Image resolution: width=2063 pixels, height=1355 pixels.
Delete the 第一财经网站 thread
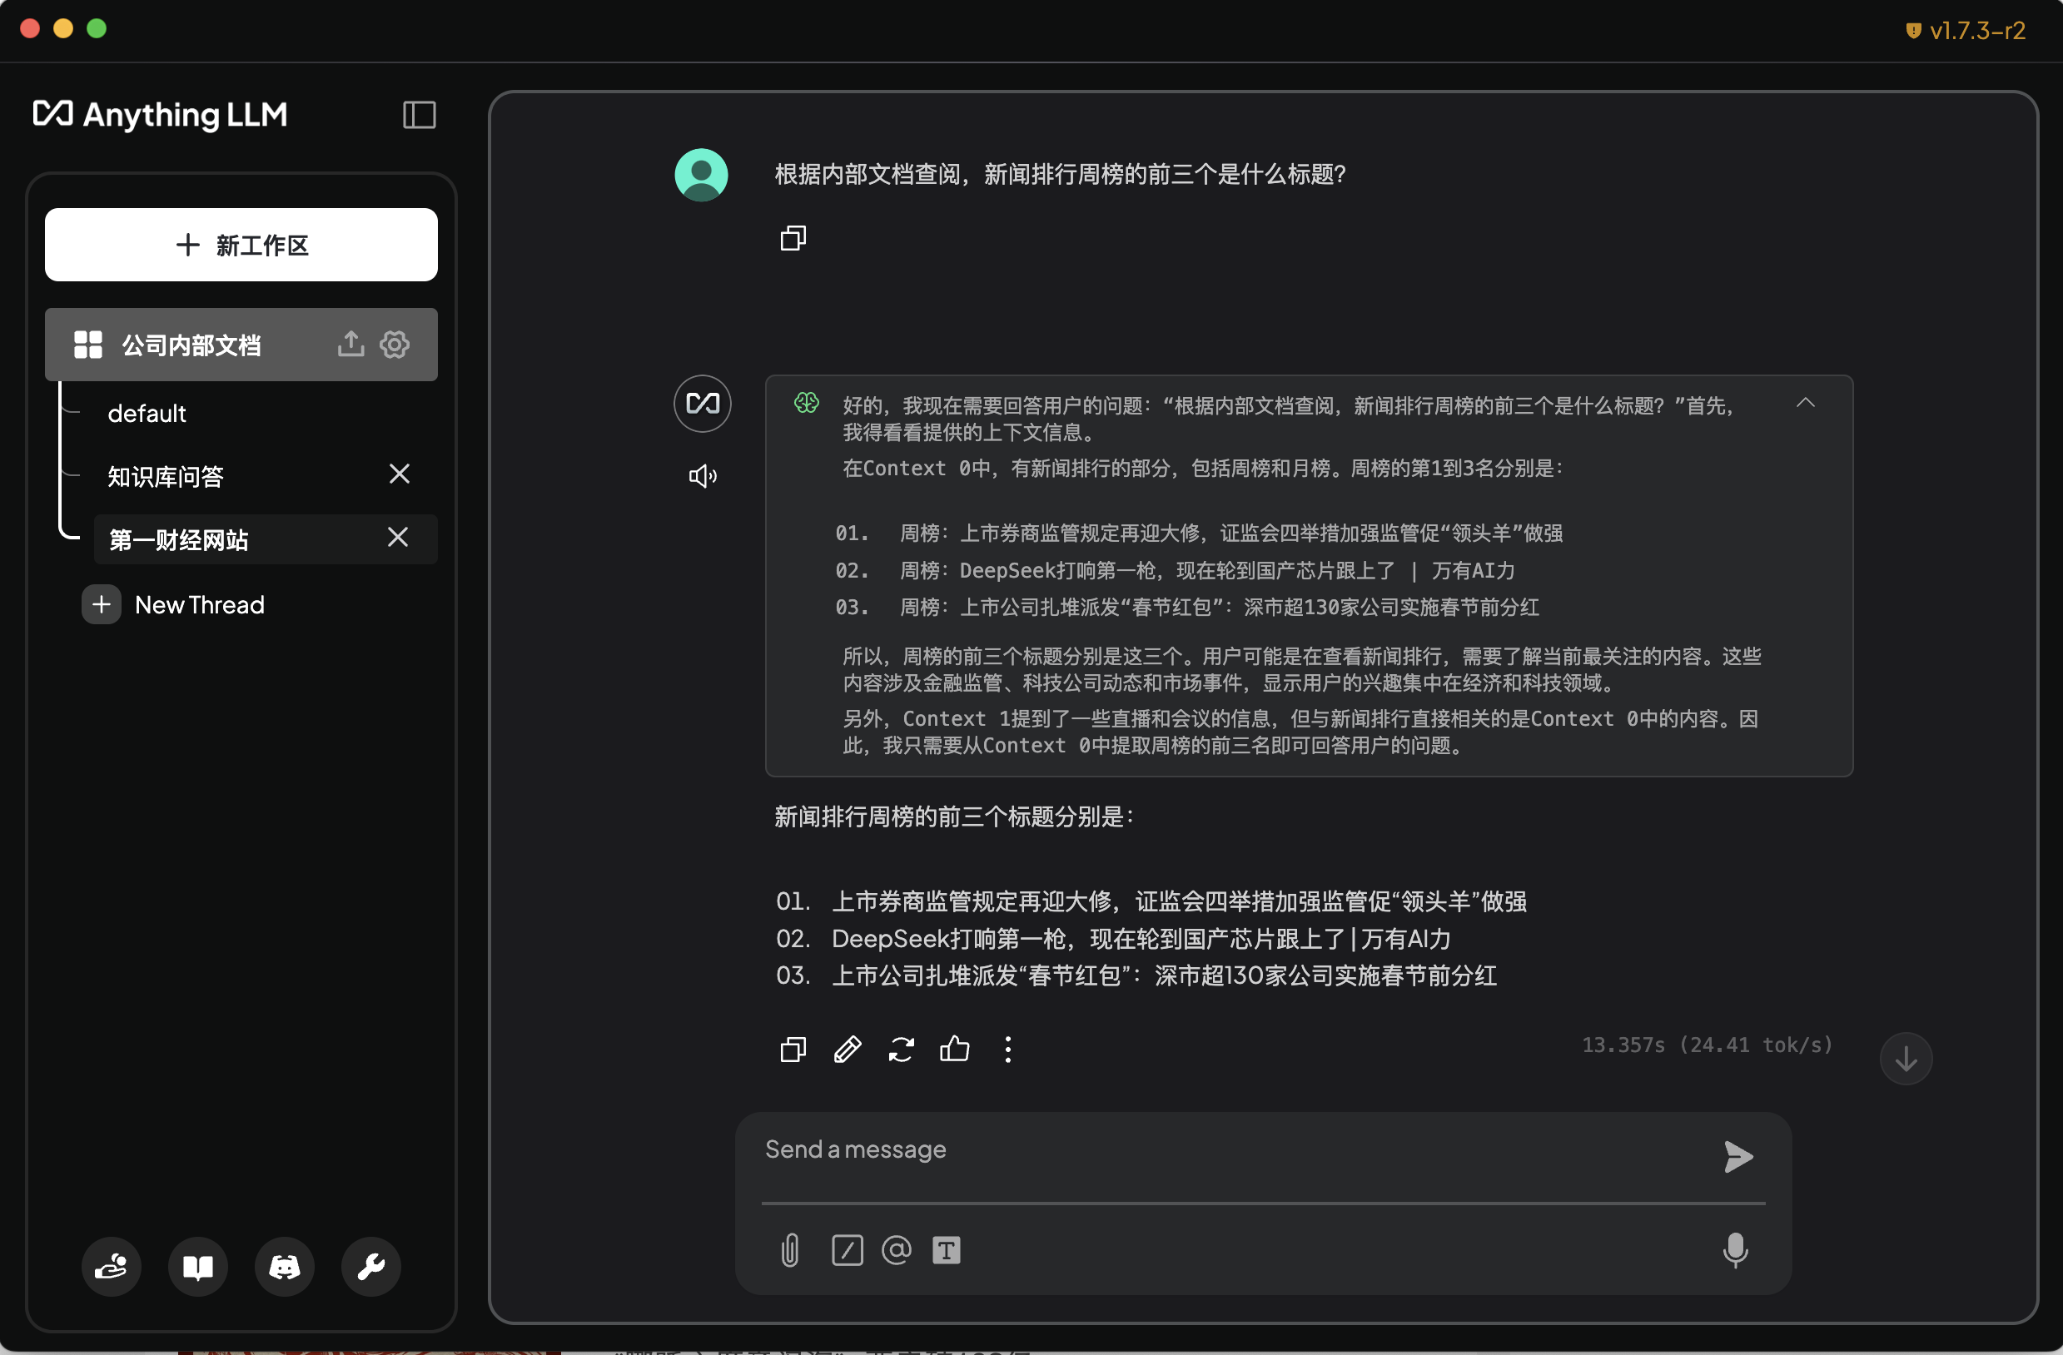click(x=398, y=537)
